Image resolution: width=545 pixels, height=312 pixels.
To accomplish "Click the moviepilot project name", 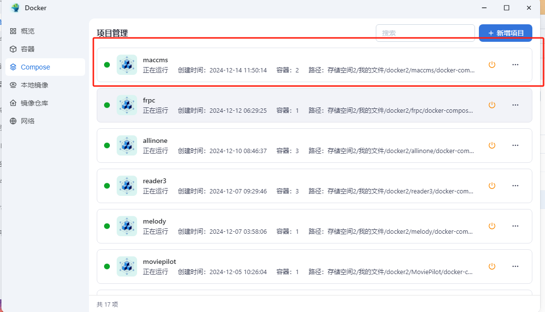I will [x=159, y=261].
